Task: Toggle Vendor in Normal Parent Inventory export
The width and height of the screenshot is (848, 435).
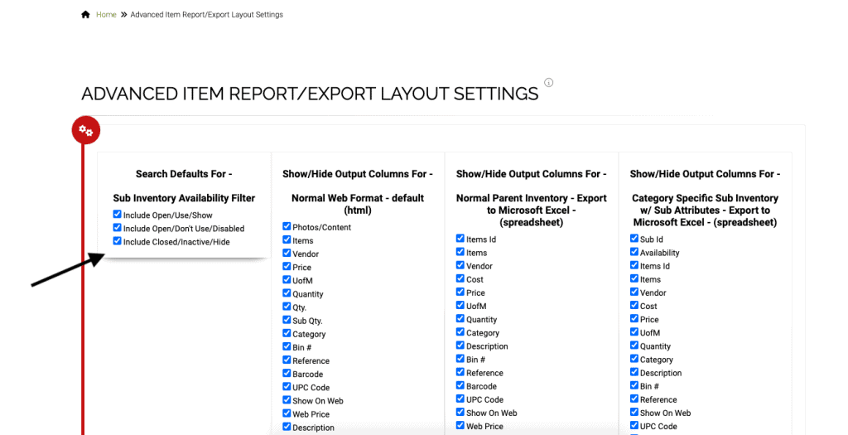Action: click(x=460, y=265)
